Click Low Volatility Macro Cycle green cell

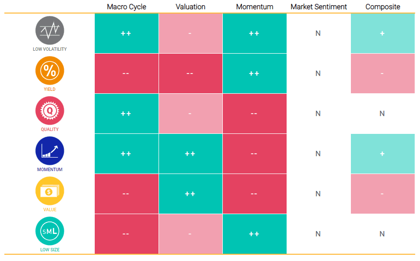(126, 33)
